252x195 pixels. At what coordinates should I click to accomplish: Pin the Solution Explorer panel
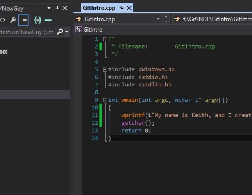(57, 8)
